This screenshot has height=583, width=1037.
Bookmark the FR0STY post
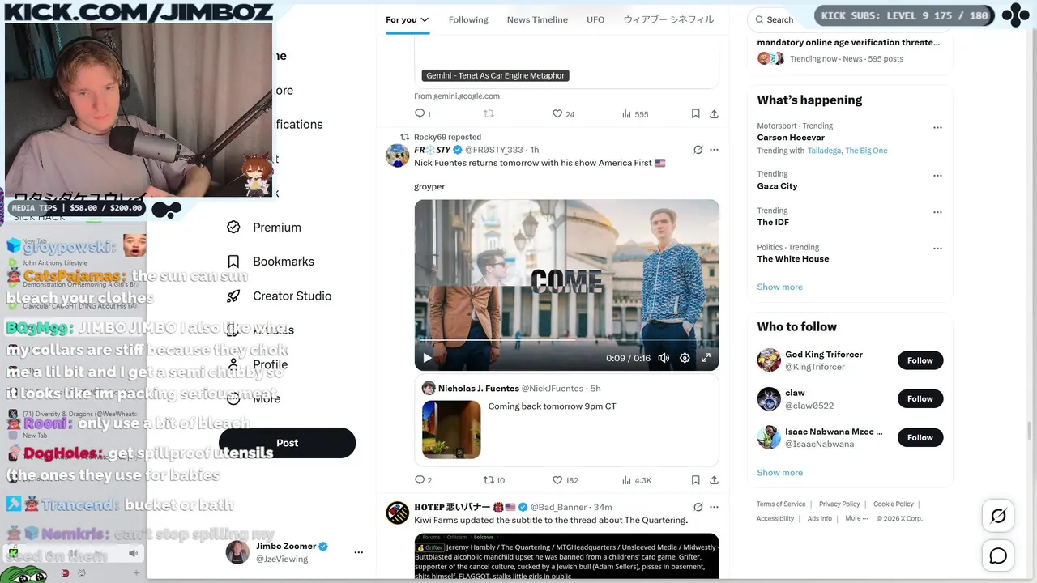point(695,480)
